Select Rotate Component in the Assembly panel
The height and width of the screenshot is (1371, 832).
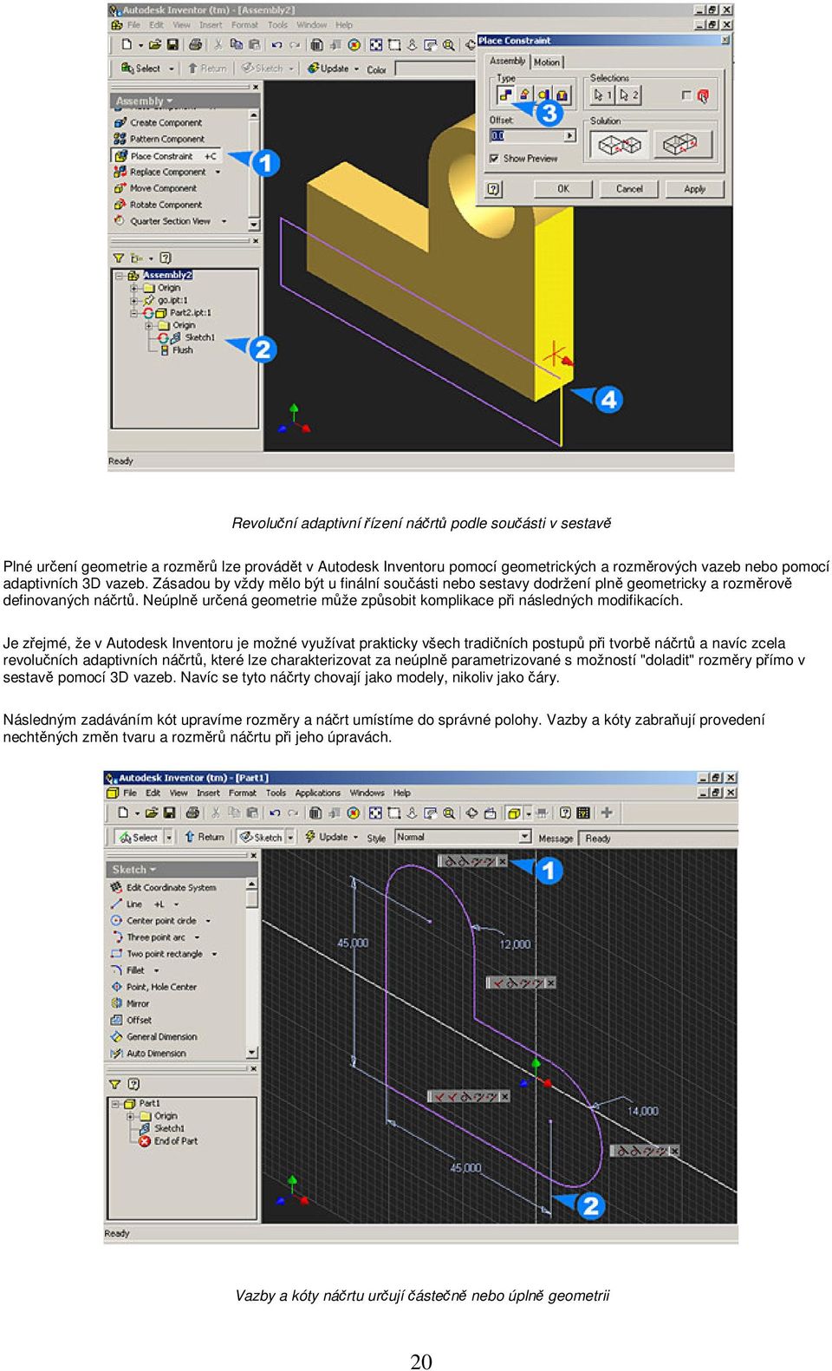(x=159, y=205)
